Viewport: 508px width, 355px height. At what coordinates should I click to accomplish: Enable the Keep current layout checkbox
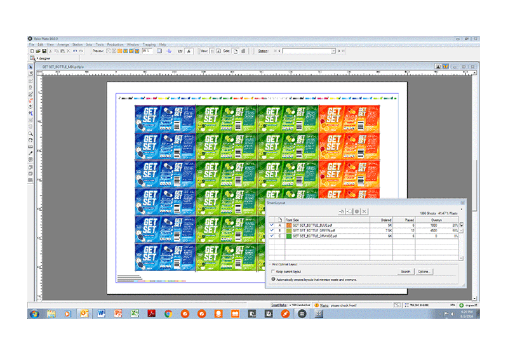(273, 271)
